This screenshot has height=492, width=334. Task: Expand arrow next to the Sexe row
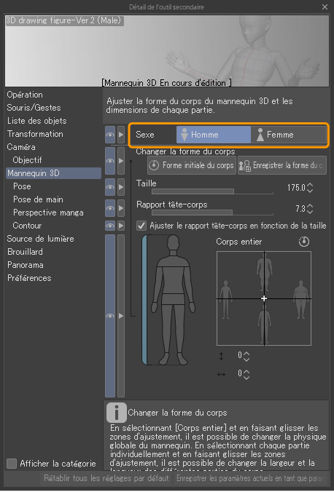point(121,135)
